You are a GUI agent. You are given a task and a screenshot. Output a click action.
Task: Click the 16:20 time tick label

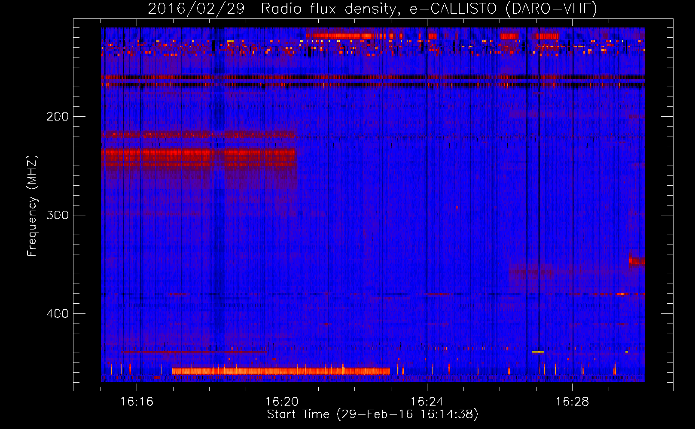click(282, 402)
